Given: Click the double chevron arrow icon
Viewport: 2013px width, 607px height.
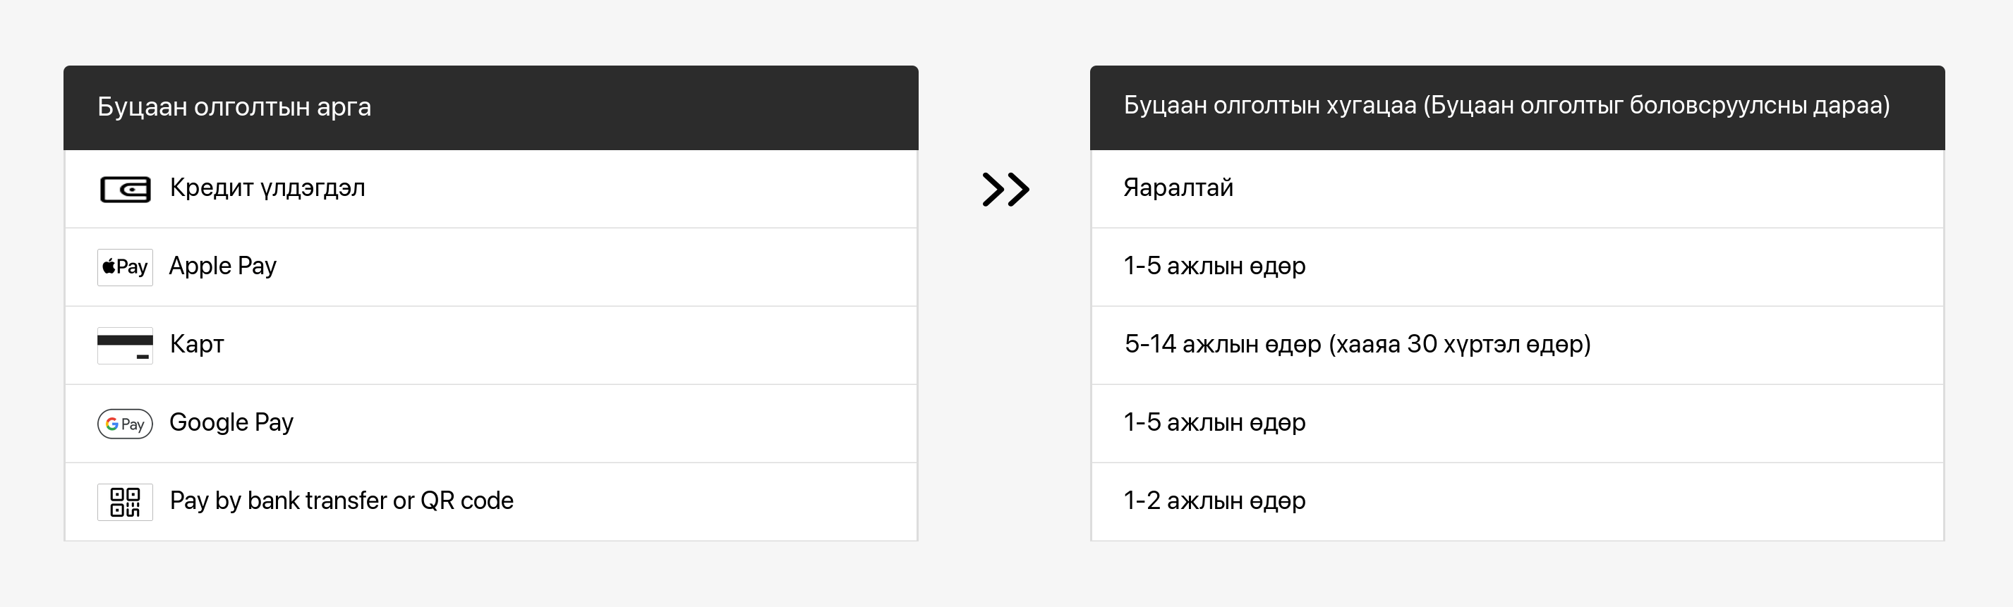Looking at the screenshot, I should click(x=1005, y=189).
